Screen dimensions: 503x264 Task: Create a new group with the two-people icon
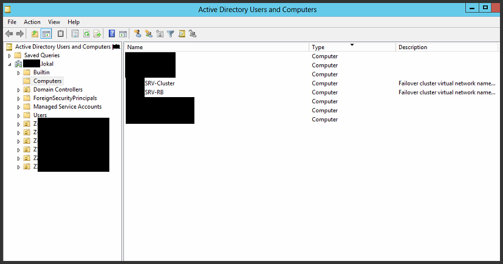(x=148, y=33)
